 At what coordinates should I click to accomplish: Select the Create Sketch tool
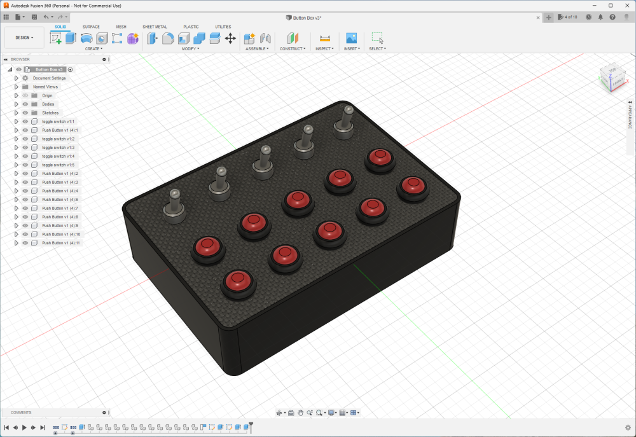55,38
